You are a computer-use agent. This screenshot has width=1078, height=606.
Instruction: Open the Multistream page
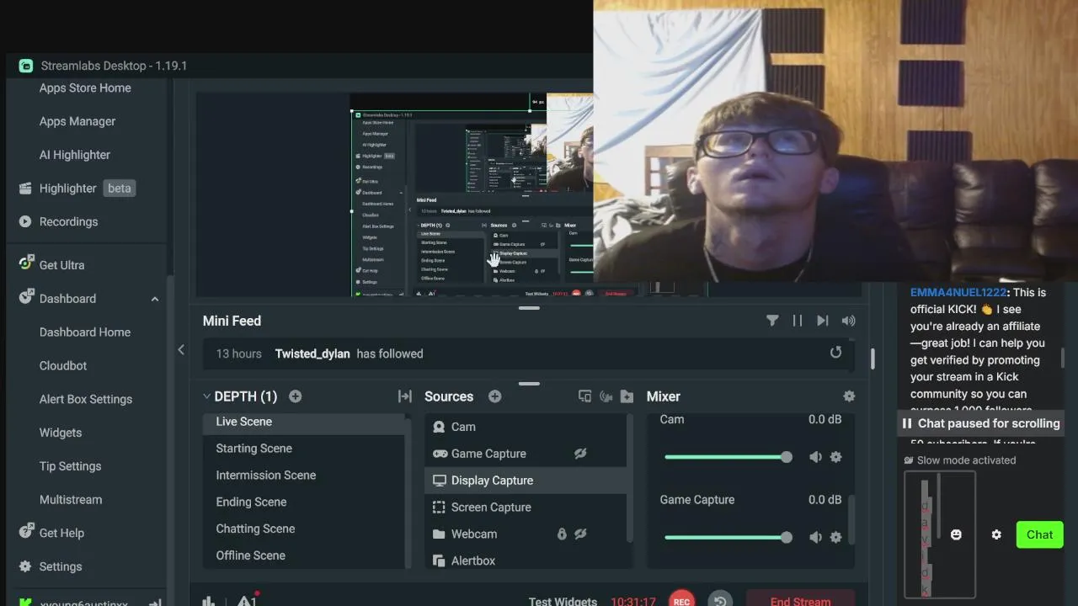coord(71,500)
